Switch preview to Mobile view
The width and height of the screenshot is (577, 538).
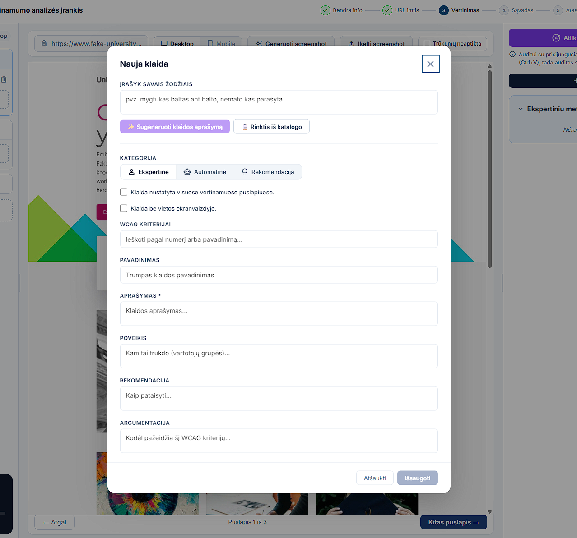click(x=221, y=44)
